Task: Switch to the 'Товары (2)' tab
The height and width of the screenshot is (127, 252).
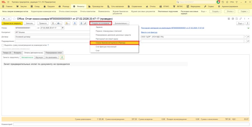Action: (7, 53)
